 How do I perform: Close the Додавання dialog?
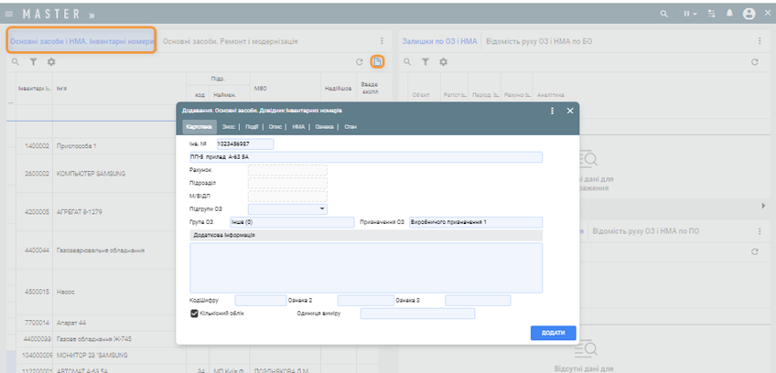(570, 111)
